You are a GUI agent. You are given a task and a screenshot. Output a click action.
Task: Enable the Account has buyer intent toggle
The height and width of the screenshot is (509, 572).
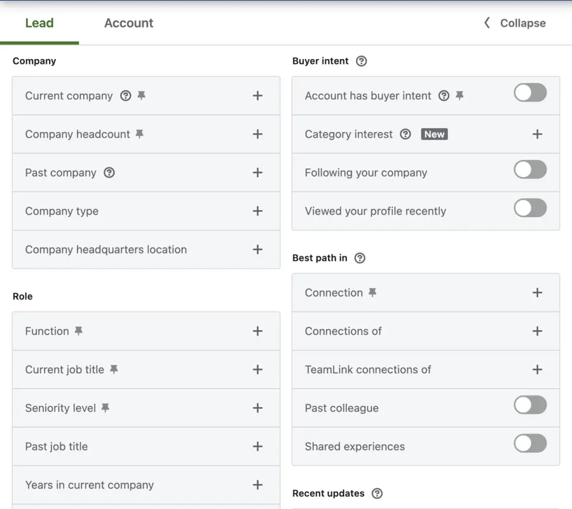click(x=530, y=93)
